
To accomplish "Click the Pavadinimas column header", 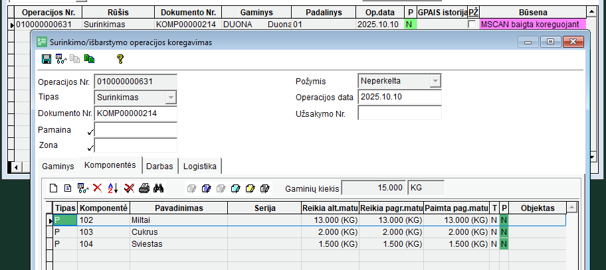I will [x=179, y=208].
